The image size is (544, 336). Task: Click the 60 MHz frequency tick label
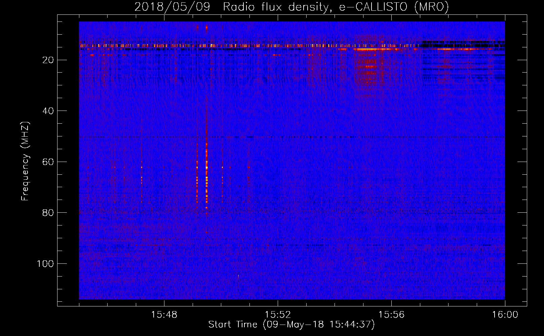pyautogui.click(x=48, y=162)
